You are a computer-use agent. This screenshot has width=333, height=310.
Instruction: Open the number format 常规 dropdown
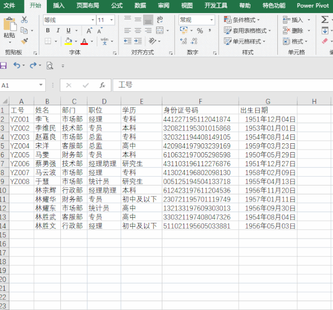212,20
